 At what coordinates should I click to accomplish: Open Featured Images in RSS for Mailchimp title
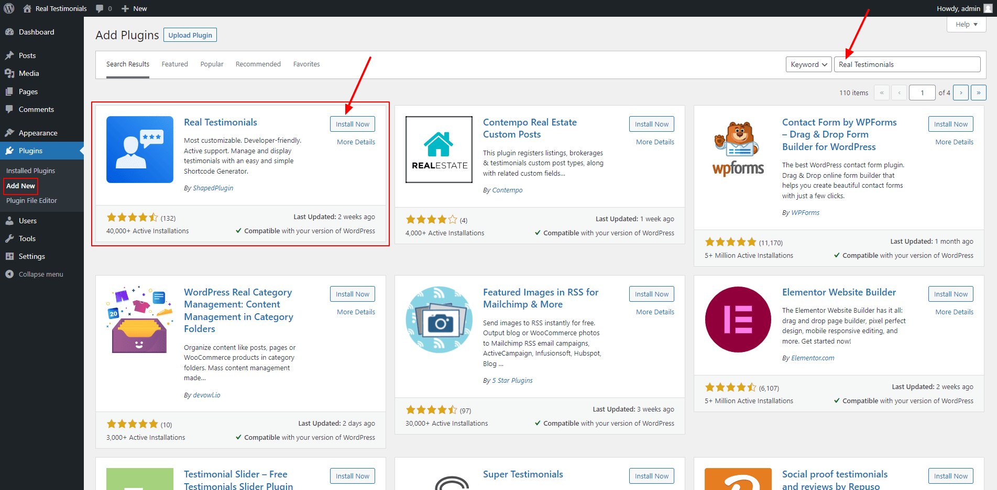coord(541,299)
